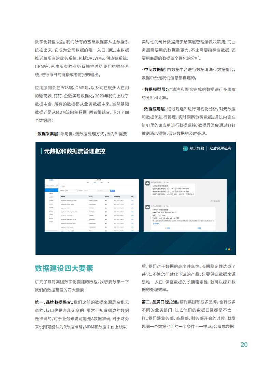Click the bold term "数据采集层"
The width and height of the screenshot is (271, 368).
[x=47, y=134]
